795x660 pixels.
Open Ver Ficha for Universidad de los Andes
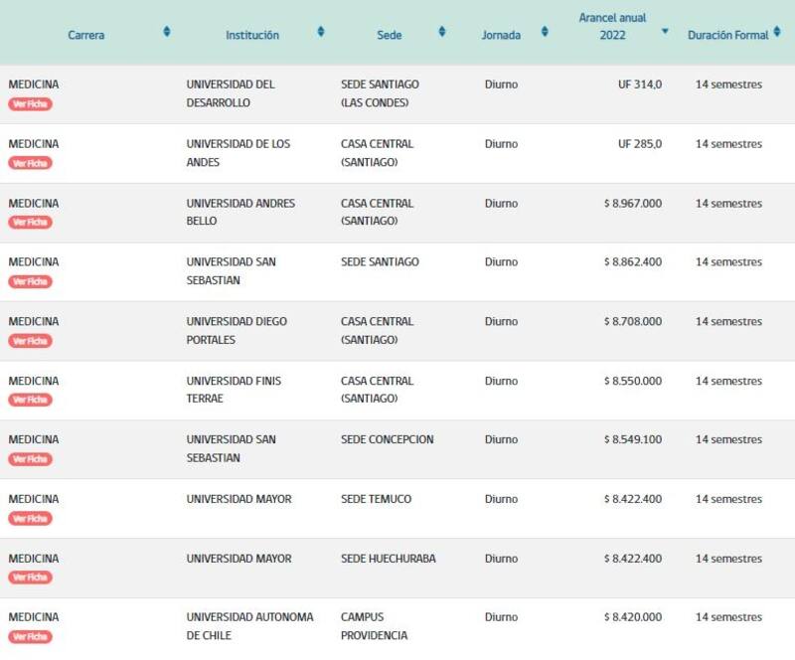pyautogui.click(x=30, y=163)
